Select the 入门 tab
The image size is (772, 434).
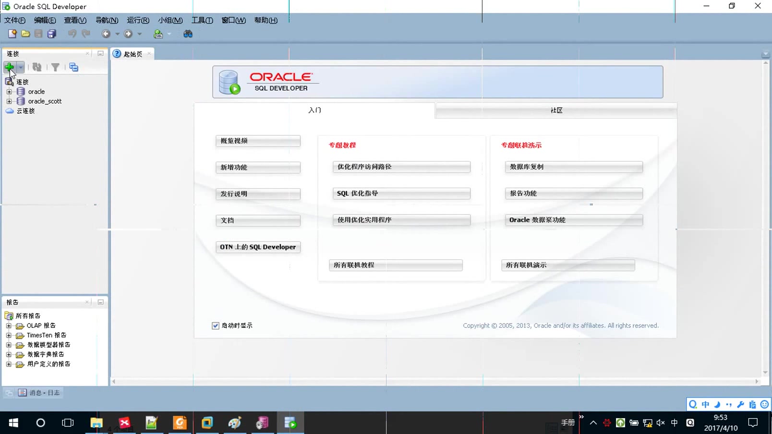click(x=314, y=110)
